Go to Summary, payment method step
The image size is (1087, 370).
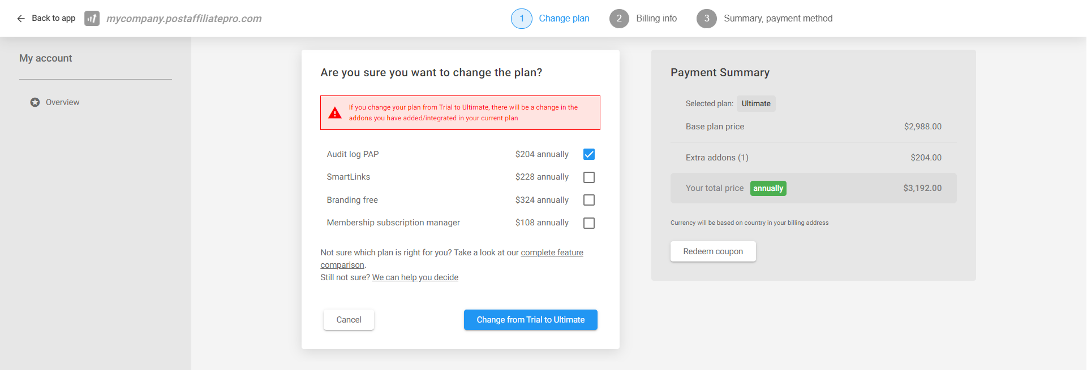[x=778, y=19]
